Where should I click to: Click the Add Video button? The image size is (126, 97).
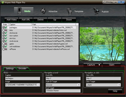pyautogui.click(x=12, y=20)
